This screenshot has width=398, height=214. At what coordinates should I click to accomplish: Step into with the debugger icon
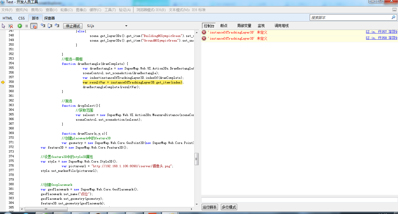43,26
